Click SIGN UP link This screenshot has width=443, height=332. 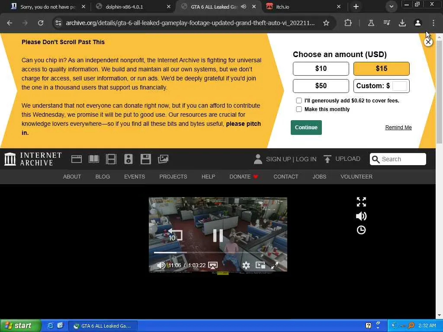pos(278,159)
